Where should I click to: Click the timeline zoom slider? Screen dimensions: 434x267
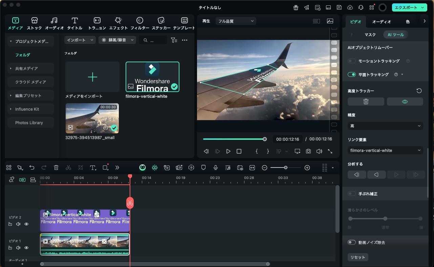[x=285, y=168]
